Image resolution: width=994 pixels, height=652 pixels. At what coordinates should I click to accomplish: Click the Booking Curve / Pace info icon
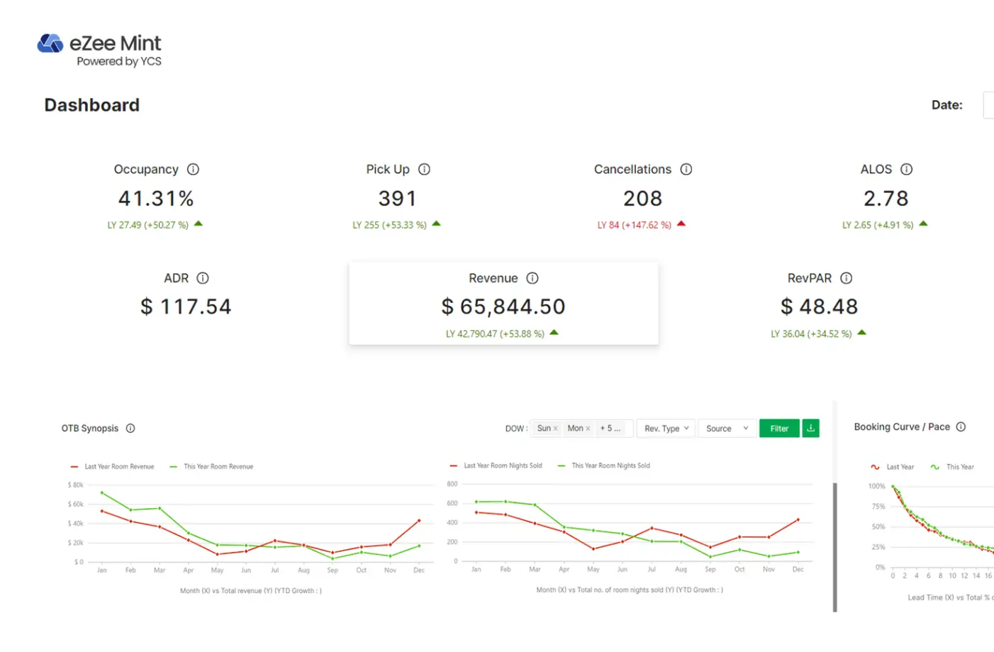[x=961, y=427]
